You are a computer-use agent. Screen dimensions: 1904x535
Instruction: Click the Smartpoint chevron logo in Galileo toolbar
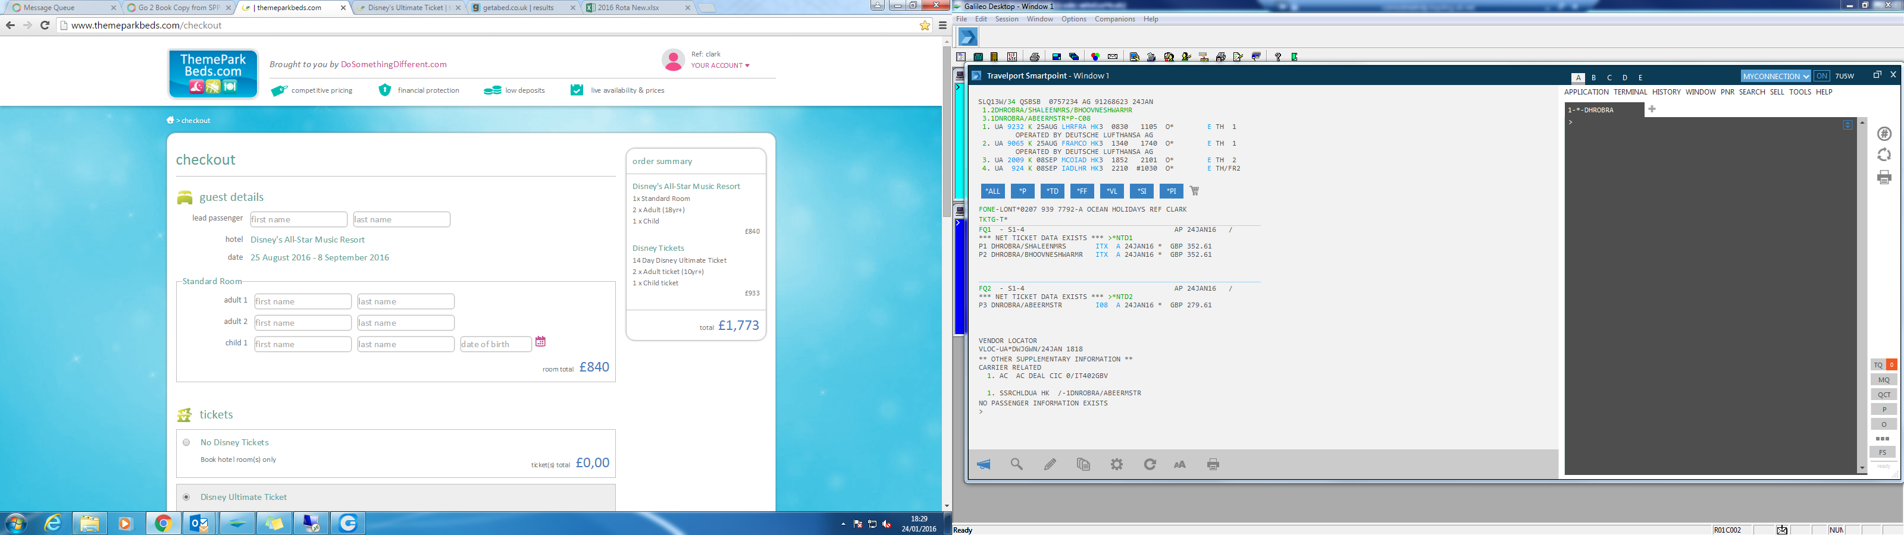coord(967,36)
